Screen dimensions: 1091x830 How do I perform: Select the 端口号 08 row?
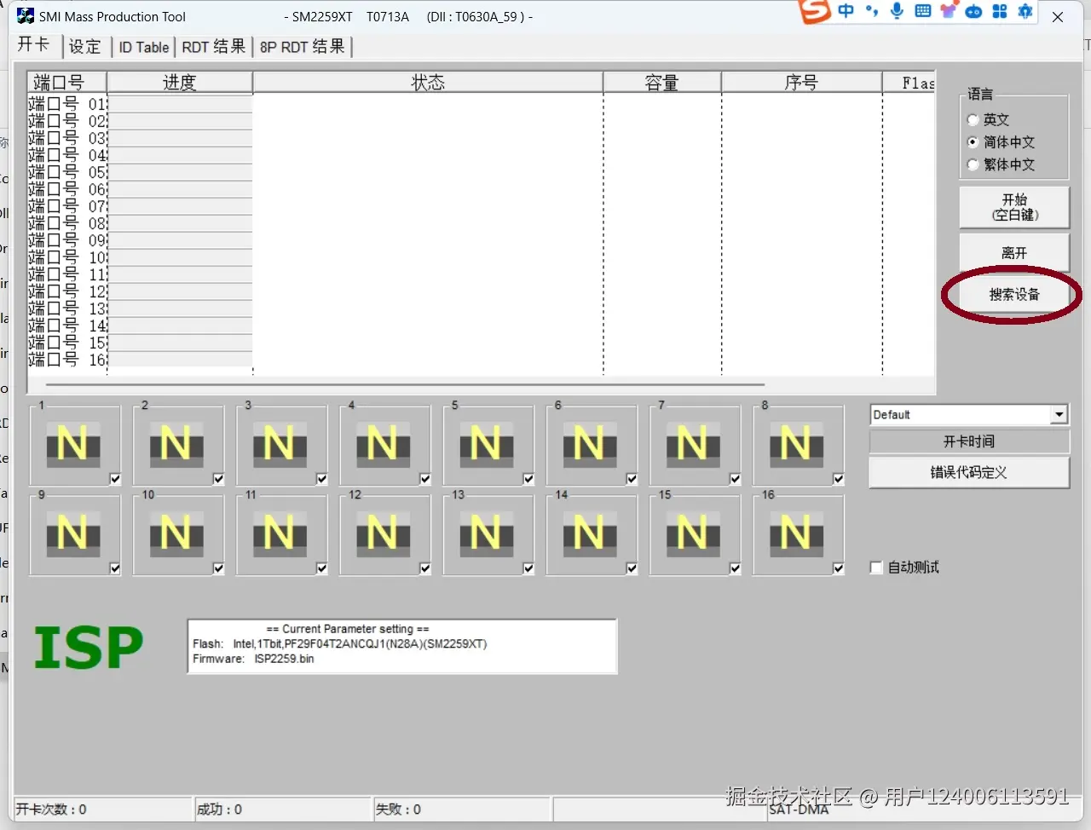click(x=68, y=223)
